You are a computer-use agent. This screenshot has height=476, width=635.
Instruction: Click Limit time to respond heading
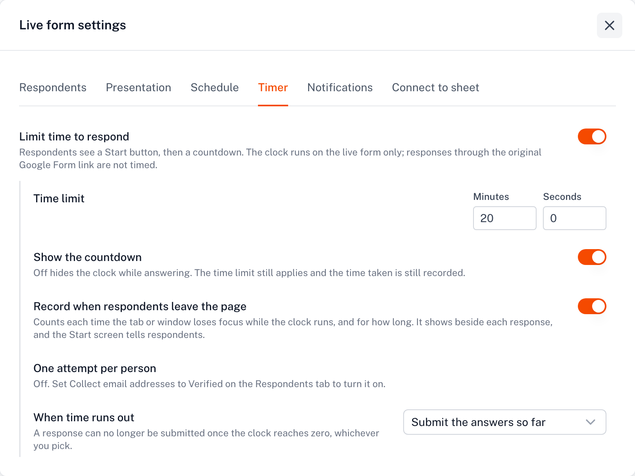pos(74,136)
